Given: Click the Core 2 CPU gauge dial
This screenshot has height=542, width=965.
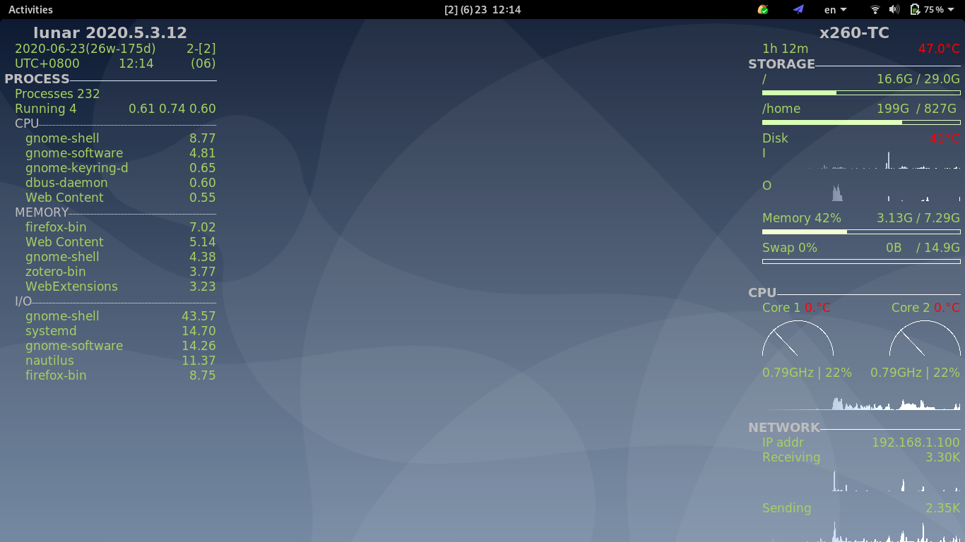Looking at the screenshot, I should click(924, 339).
